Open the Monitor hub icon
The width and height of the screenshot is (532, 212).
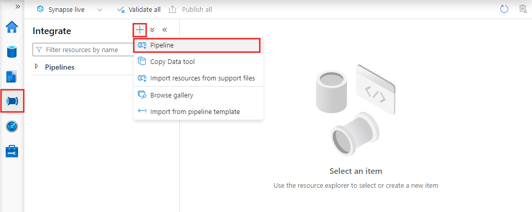(x=12, y=126)
